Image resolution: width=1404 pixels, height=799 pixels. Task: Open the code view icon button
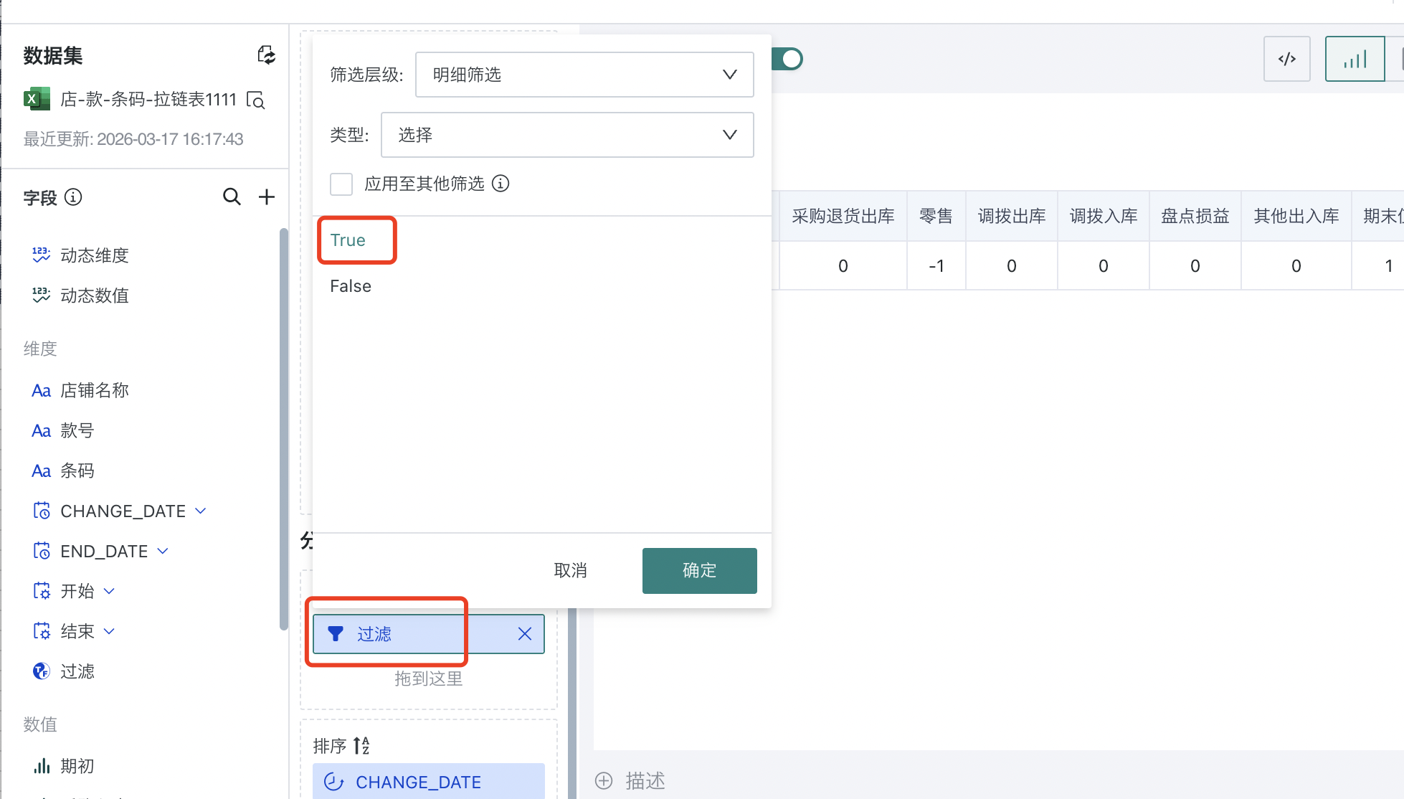pos(1286,59)
